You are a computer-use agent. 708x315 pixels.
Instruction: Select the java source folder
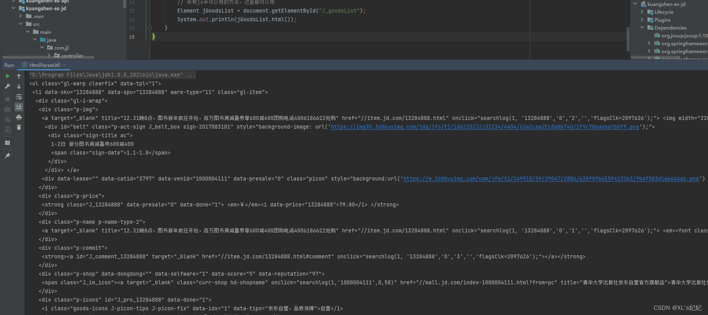tap(51, 40)
